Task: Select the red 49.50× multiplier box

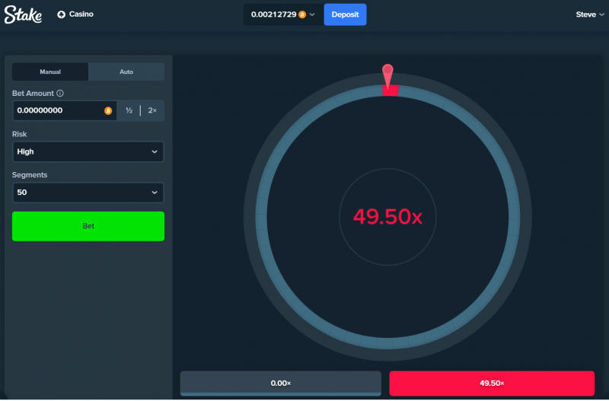Action: 492,383
